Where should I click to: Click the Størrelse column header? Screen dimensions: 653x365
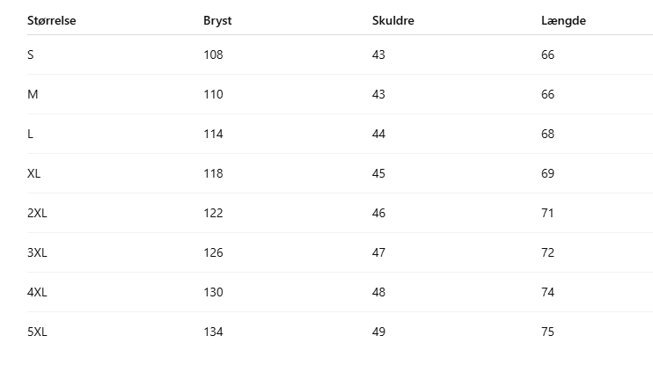(52, 21)
